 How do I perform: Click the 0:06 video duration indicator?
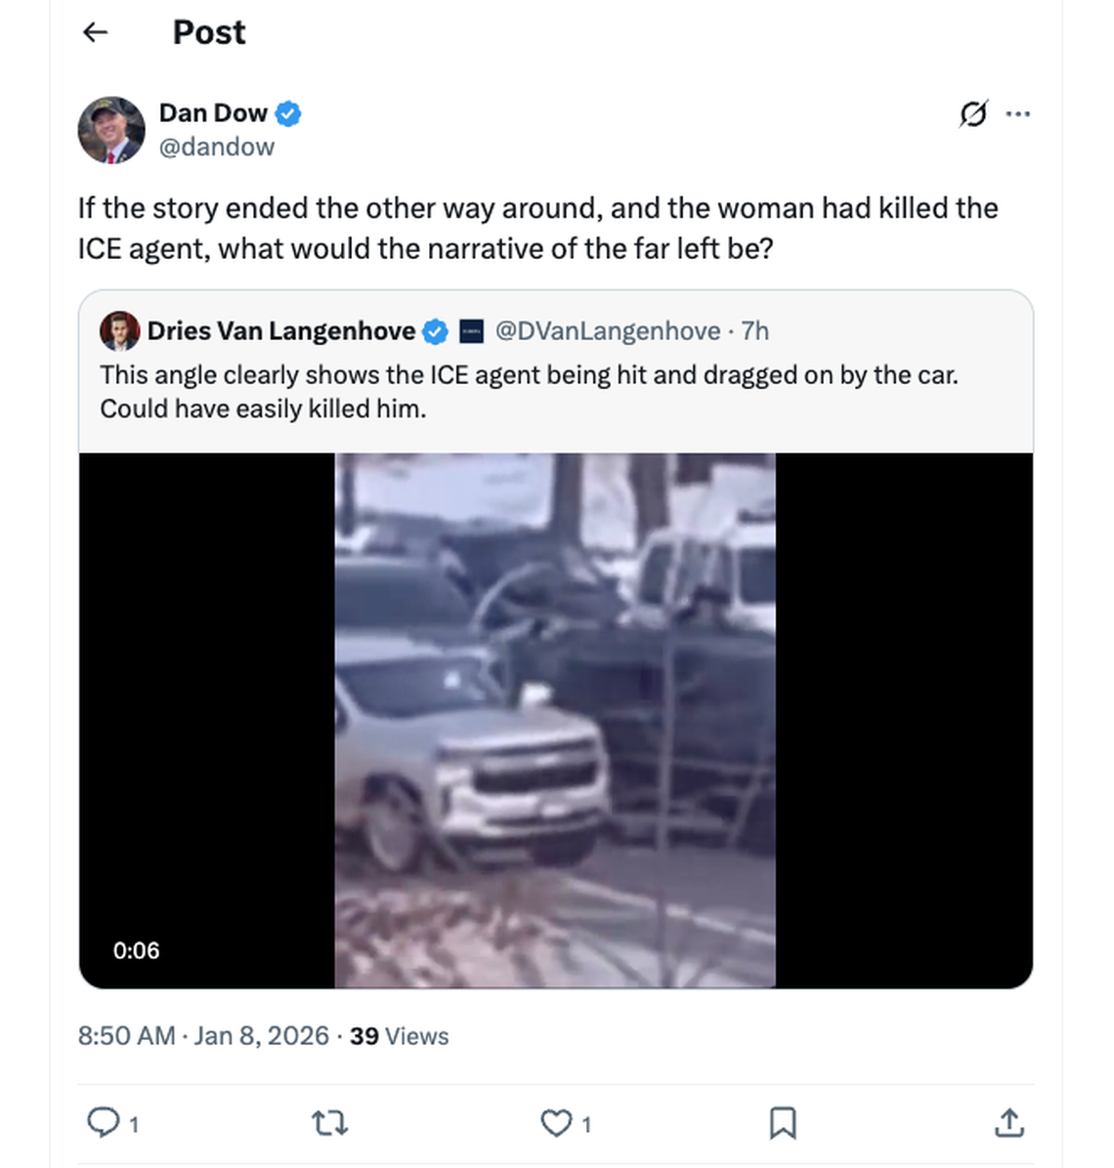[x=138, y=949]
